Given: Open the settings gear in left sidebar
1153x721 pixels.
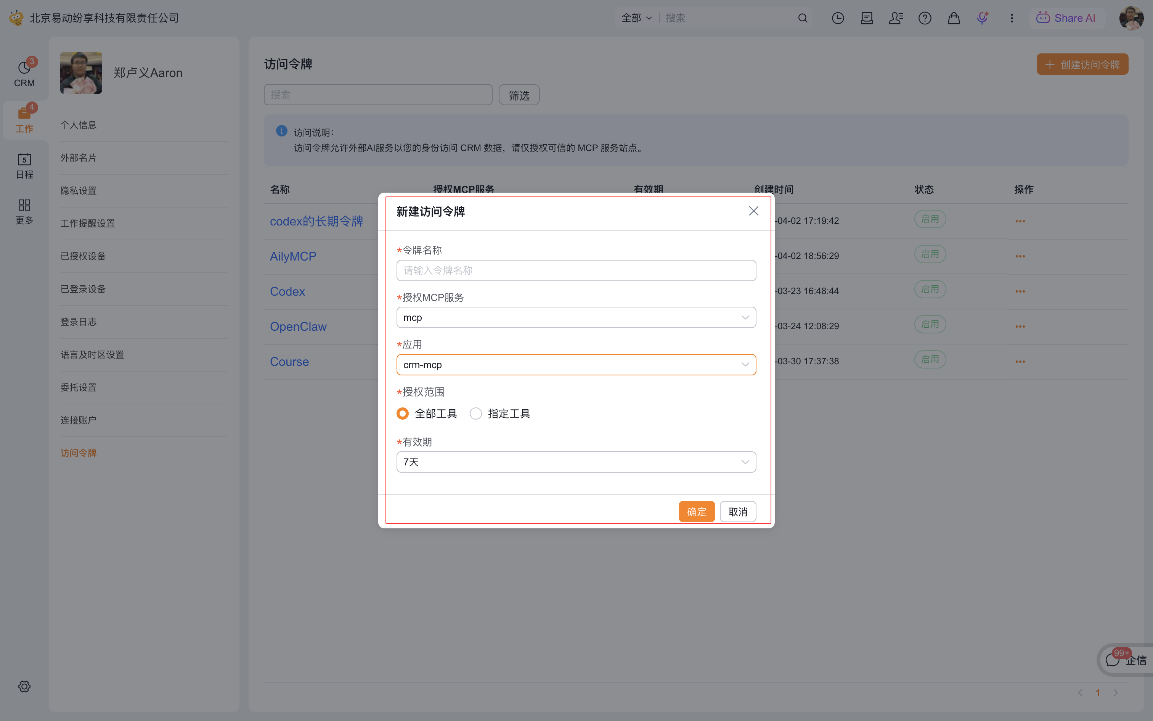Looking at the screenshot, I should point(24,686).
